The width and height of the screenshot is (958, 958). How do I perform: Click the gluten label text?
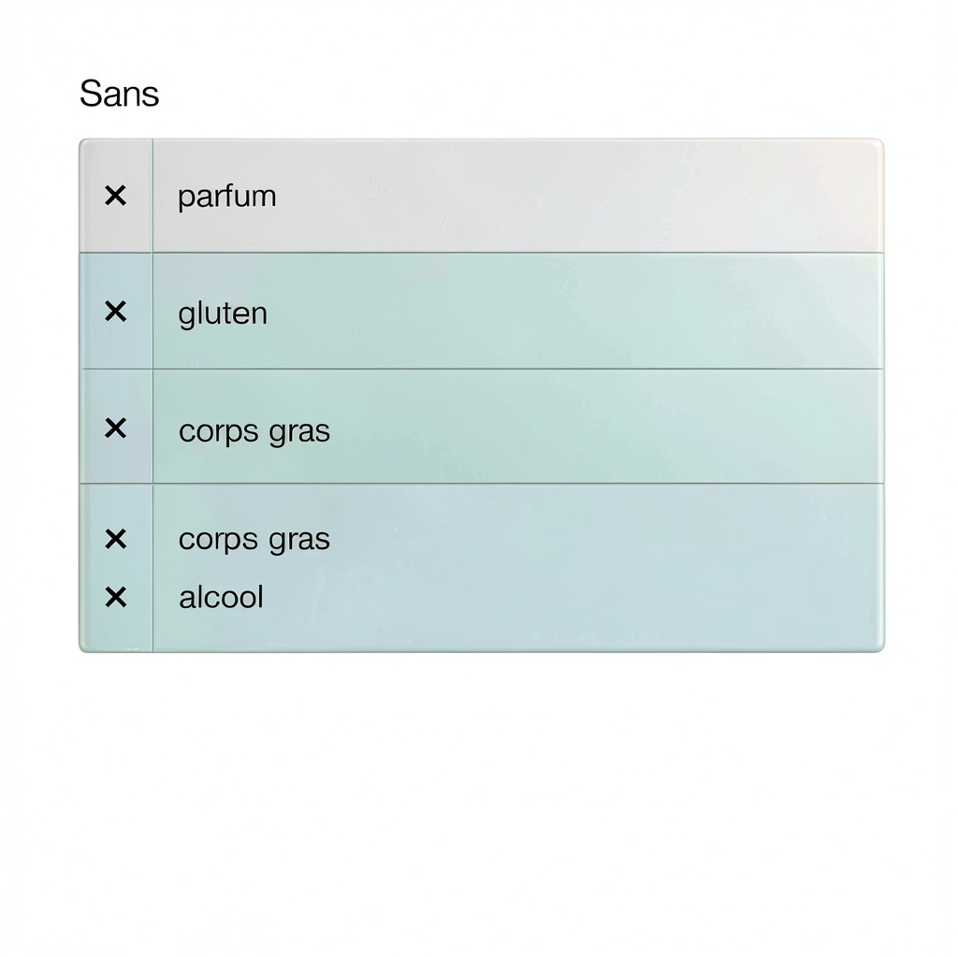[223, 312]
